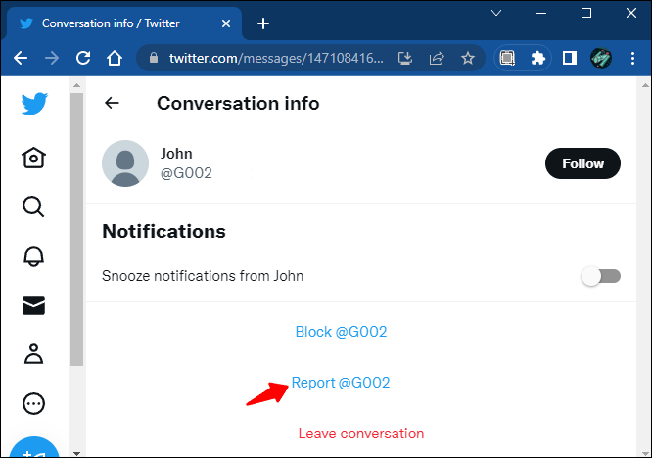The image size is (652, 458).
Task: Click the Chrome profile avatar
Action: [601, 58]
